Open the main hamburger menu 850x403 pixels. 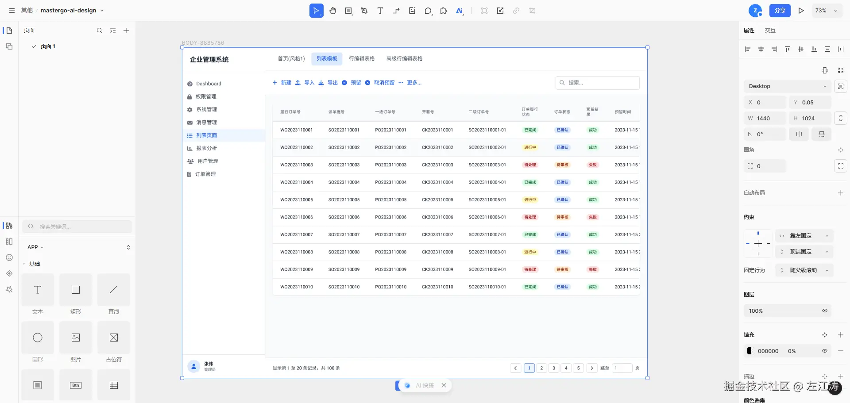[12, 11]
